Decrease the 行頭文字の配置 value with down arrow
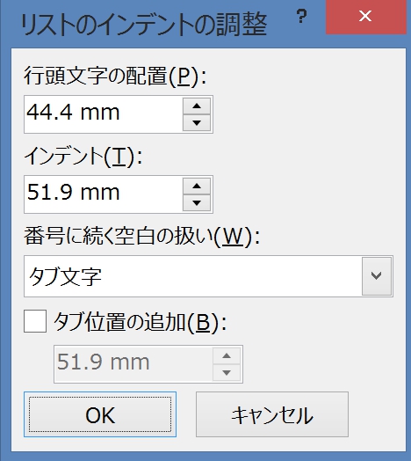The width and height of the screenshot is (411, 461). point(197,123)
